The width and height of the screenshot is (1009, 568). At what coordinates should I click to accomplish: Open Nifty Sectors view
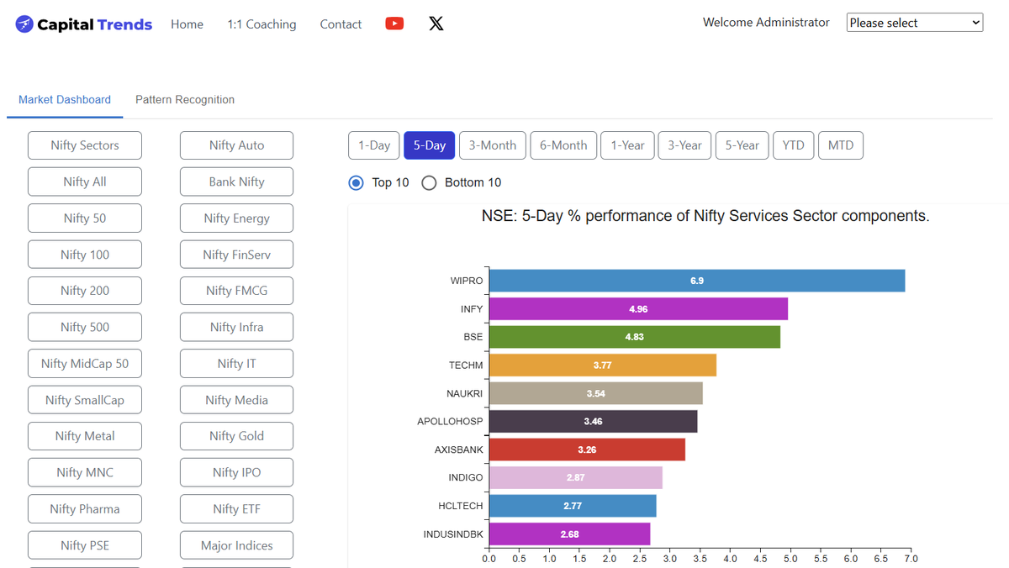pos(85,145)
